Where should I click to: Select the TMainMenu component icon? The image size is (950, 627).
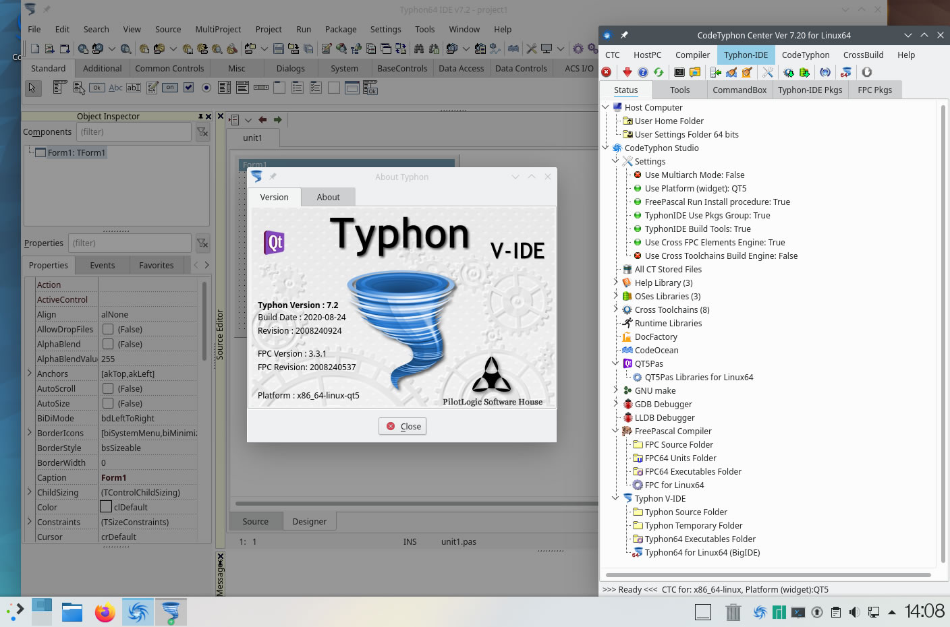click(59, 88)
